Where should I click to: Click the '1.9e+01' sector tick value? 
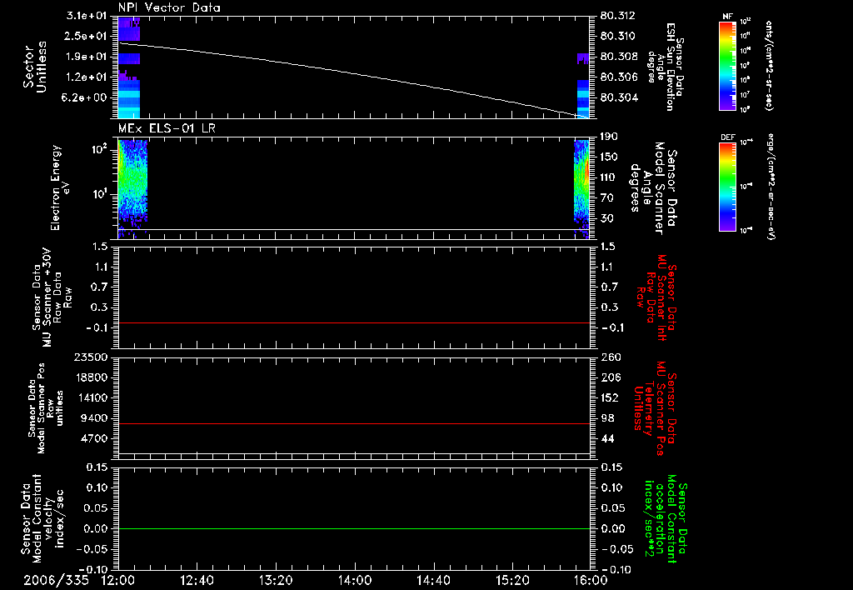[87, 57]
